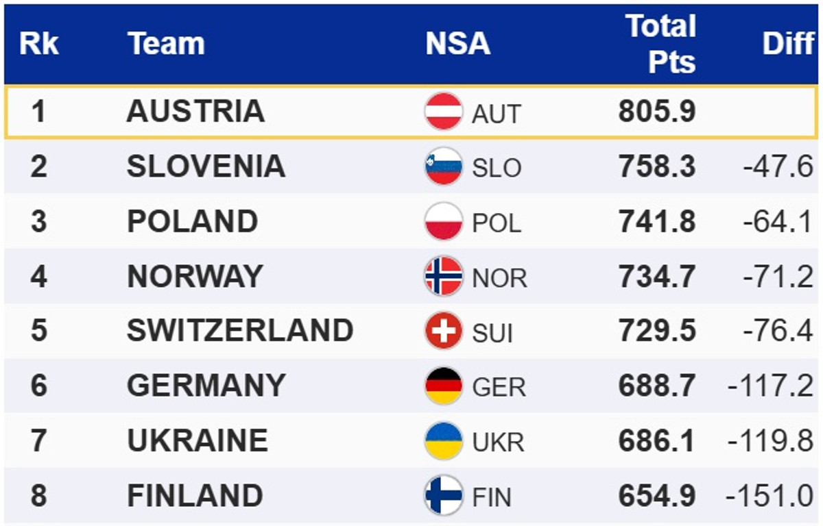
Task: Click Poland's -64.1 difference value
Action: click(x=778, y=222)
